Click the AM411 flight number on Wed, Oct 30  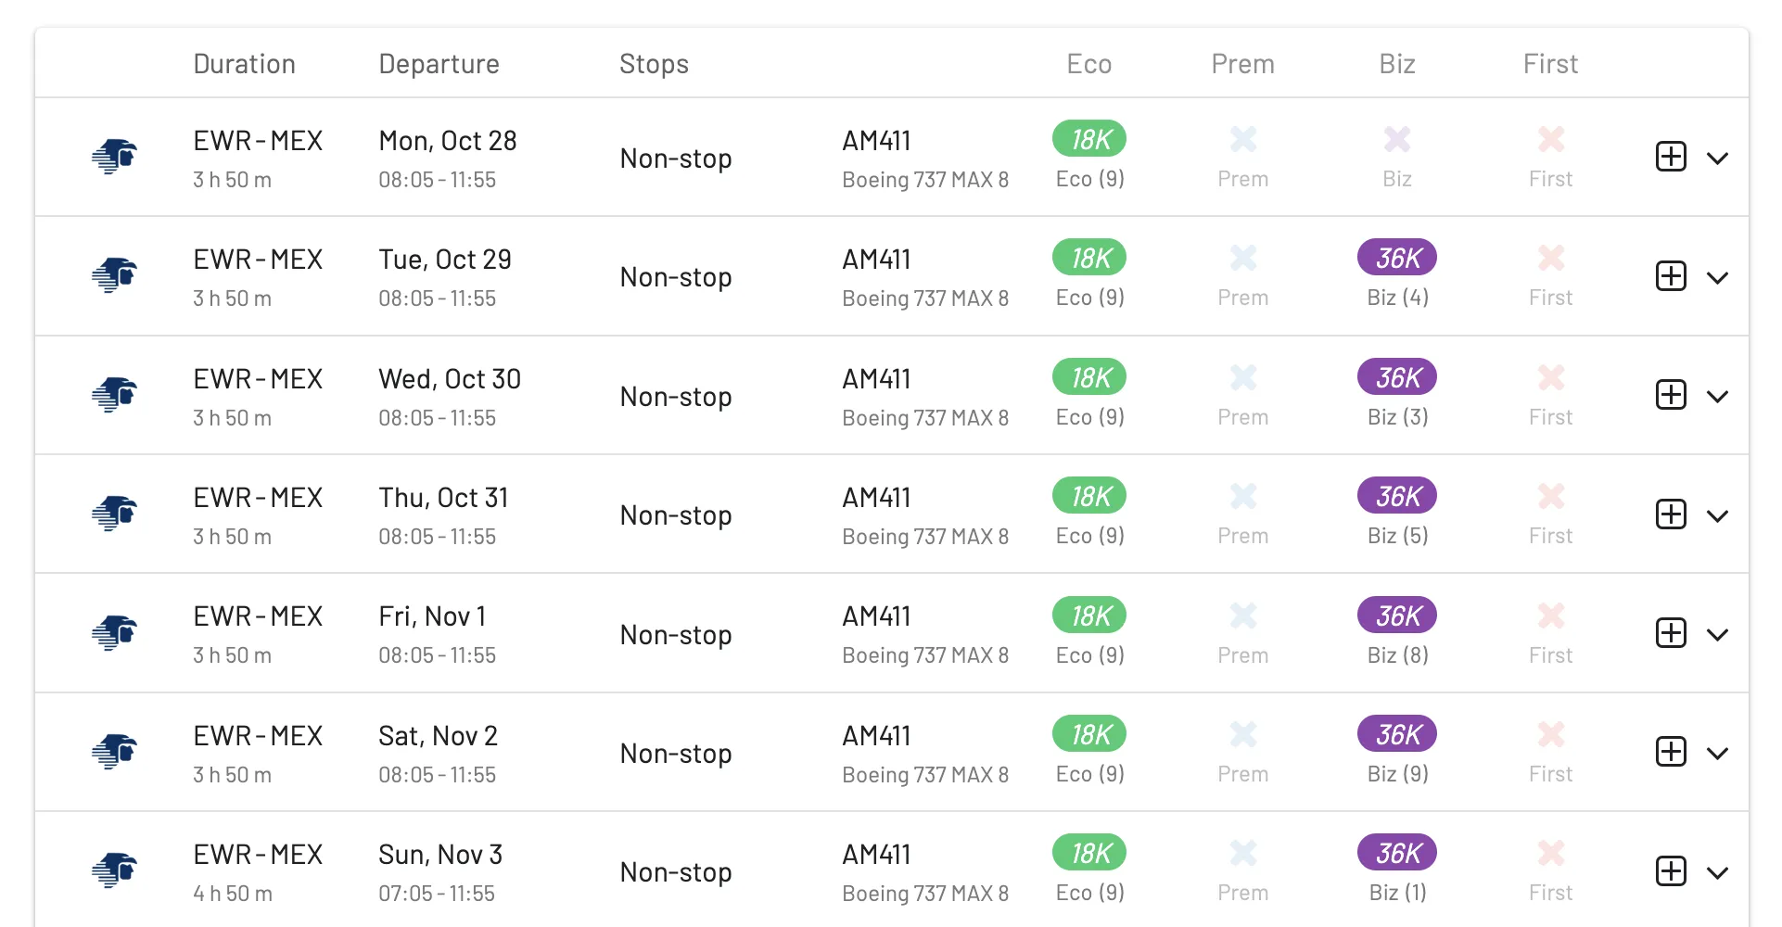point(876,379)
